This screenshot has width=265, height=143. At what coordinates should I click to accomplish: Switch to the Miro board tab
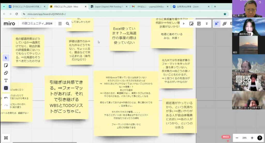[x=68, y=6]
